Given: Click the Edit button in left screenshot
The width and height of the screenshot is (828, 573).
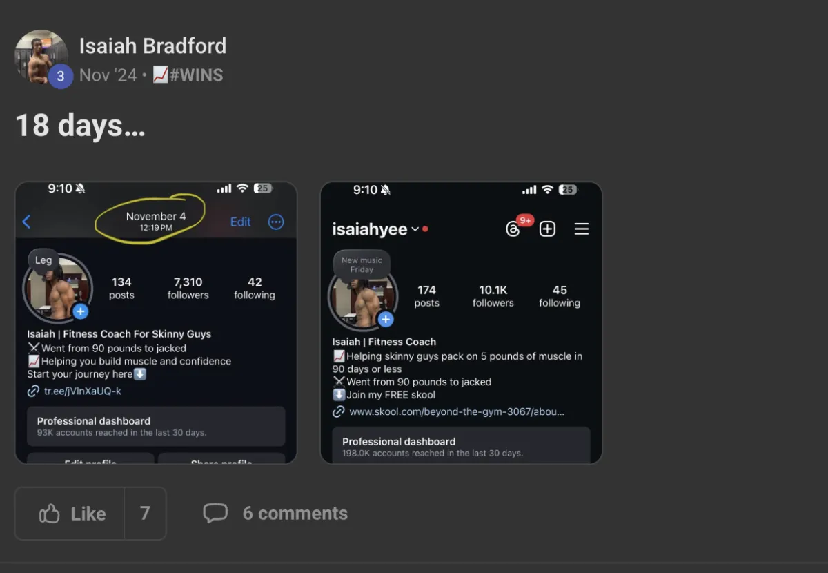Looking at the screenshot, I should click(240, 222).
